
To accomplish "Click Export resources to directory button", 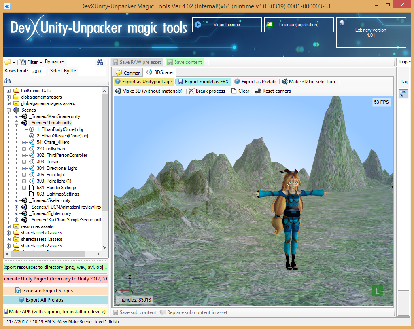I will 56,267.
